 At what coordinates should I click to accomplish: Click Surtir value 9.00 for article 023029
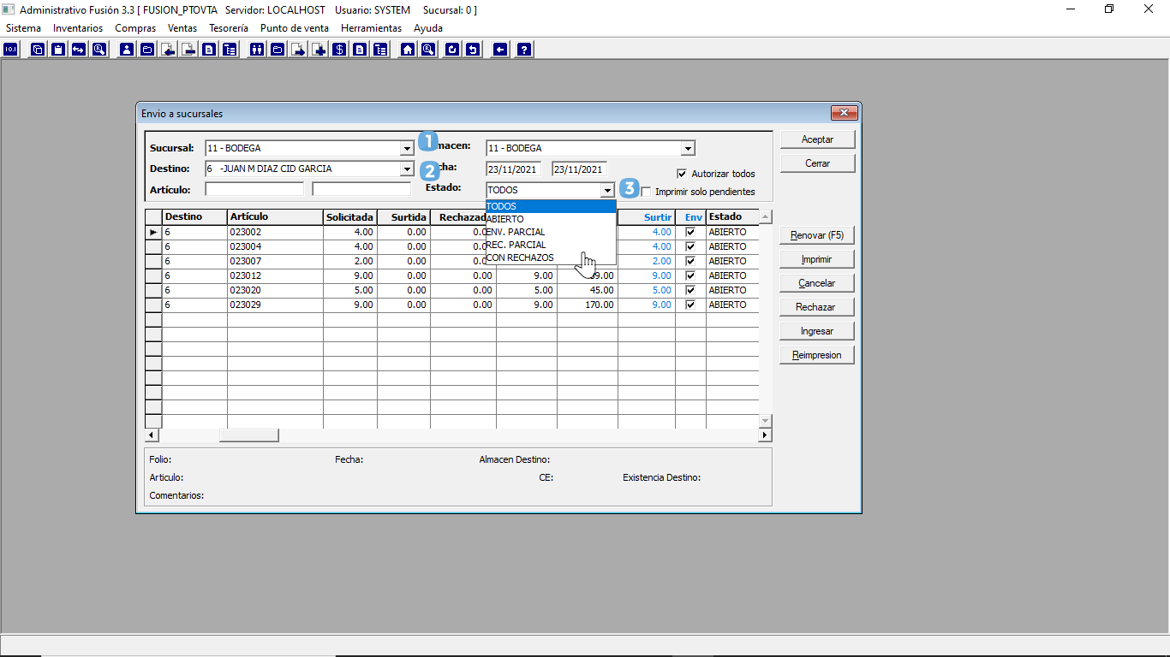(647, 305)
